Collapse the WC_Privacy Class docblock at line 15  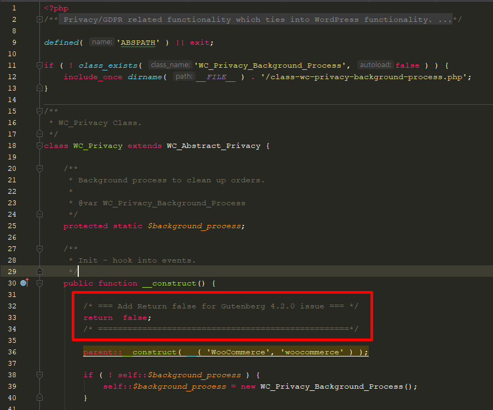pos(38,111)
